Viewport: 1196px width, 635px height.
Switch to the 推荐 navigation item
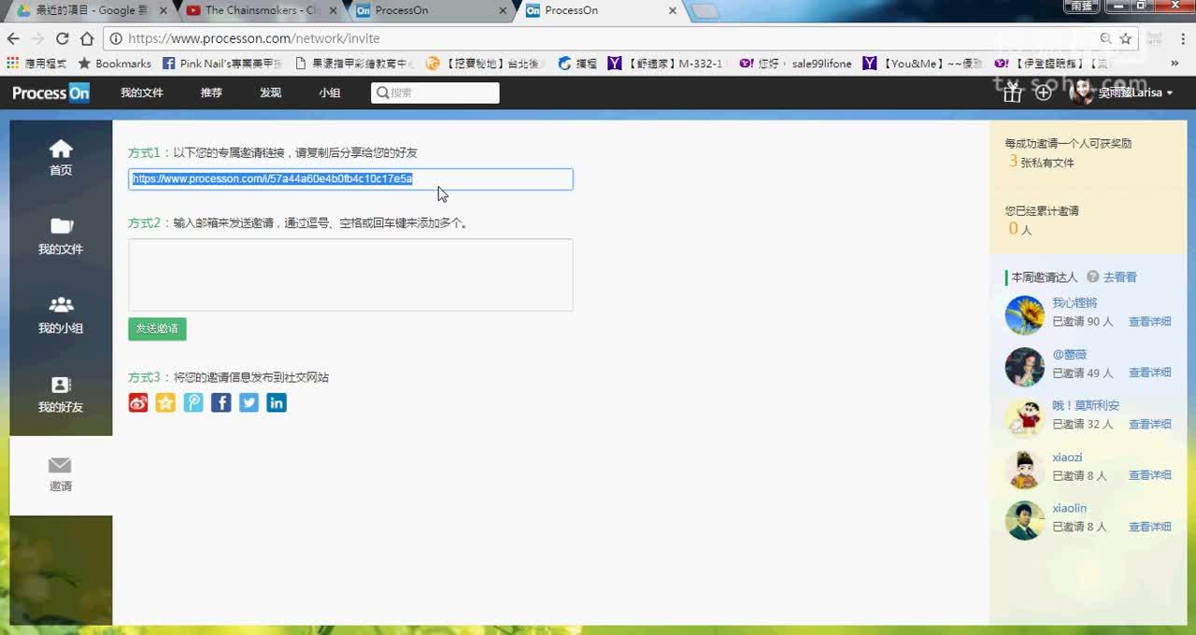coord(210,92)
